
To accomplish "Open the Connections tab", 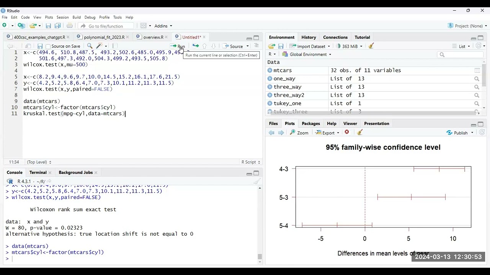I will tap(335, 37).
